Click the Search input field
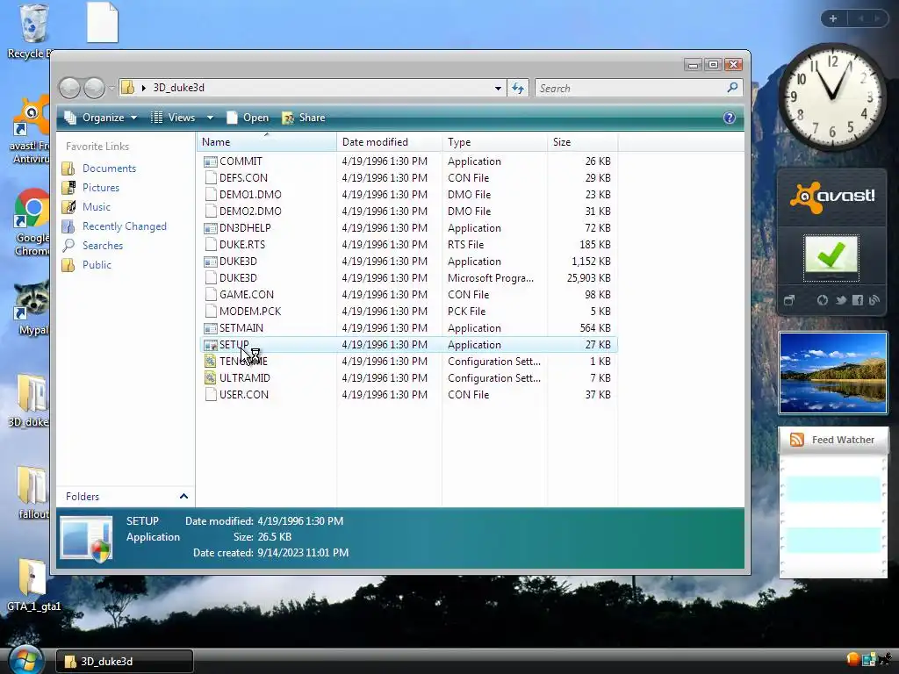Image resolution: width=899 pixels, height=674 pixels. tap(629, 89)
